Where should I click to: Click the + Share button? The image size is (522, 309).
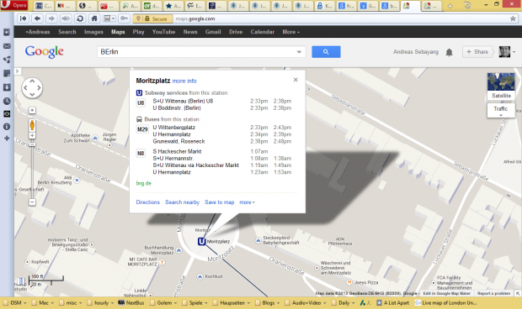(477, 52)
